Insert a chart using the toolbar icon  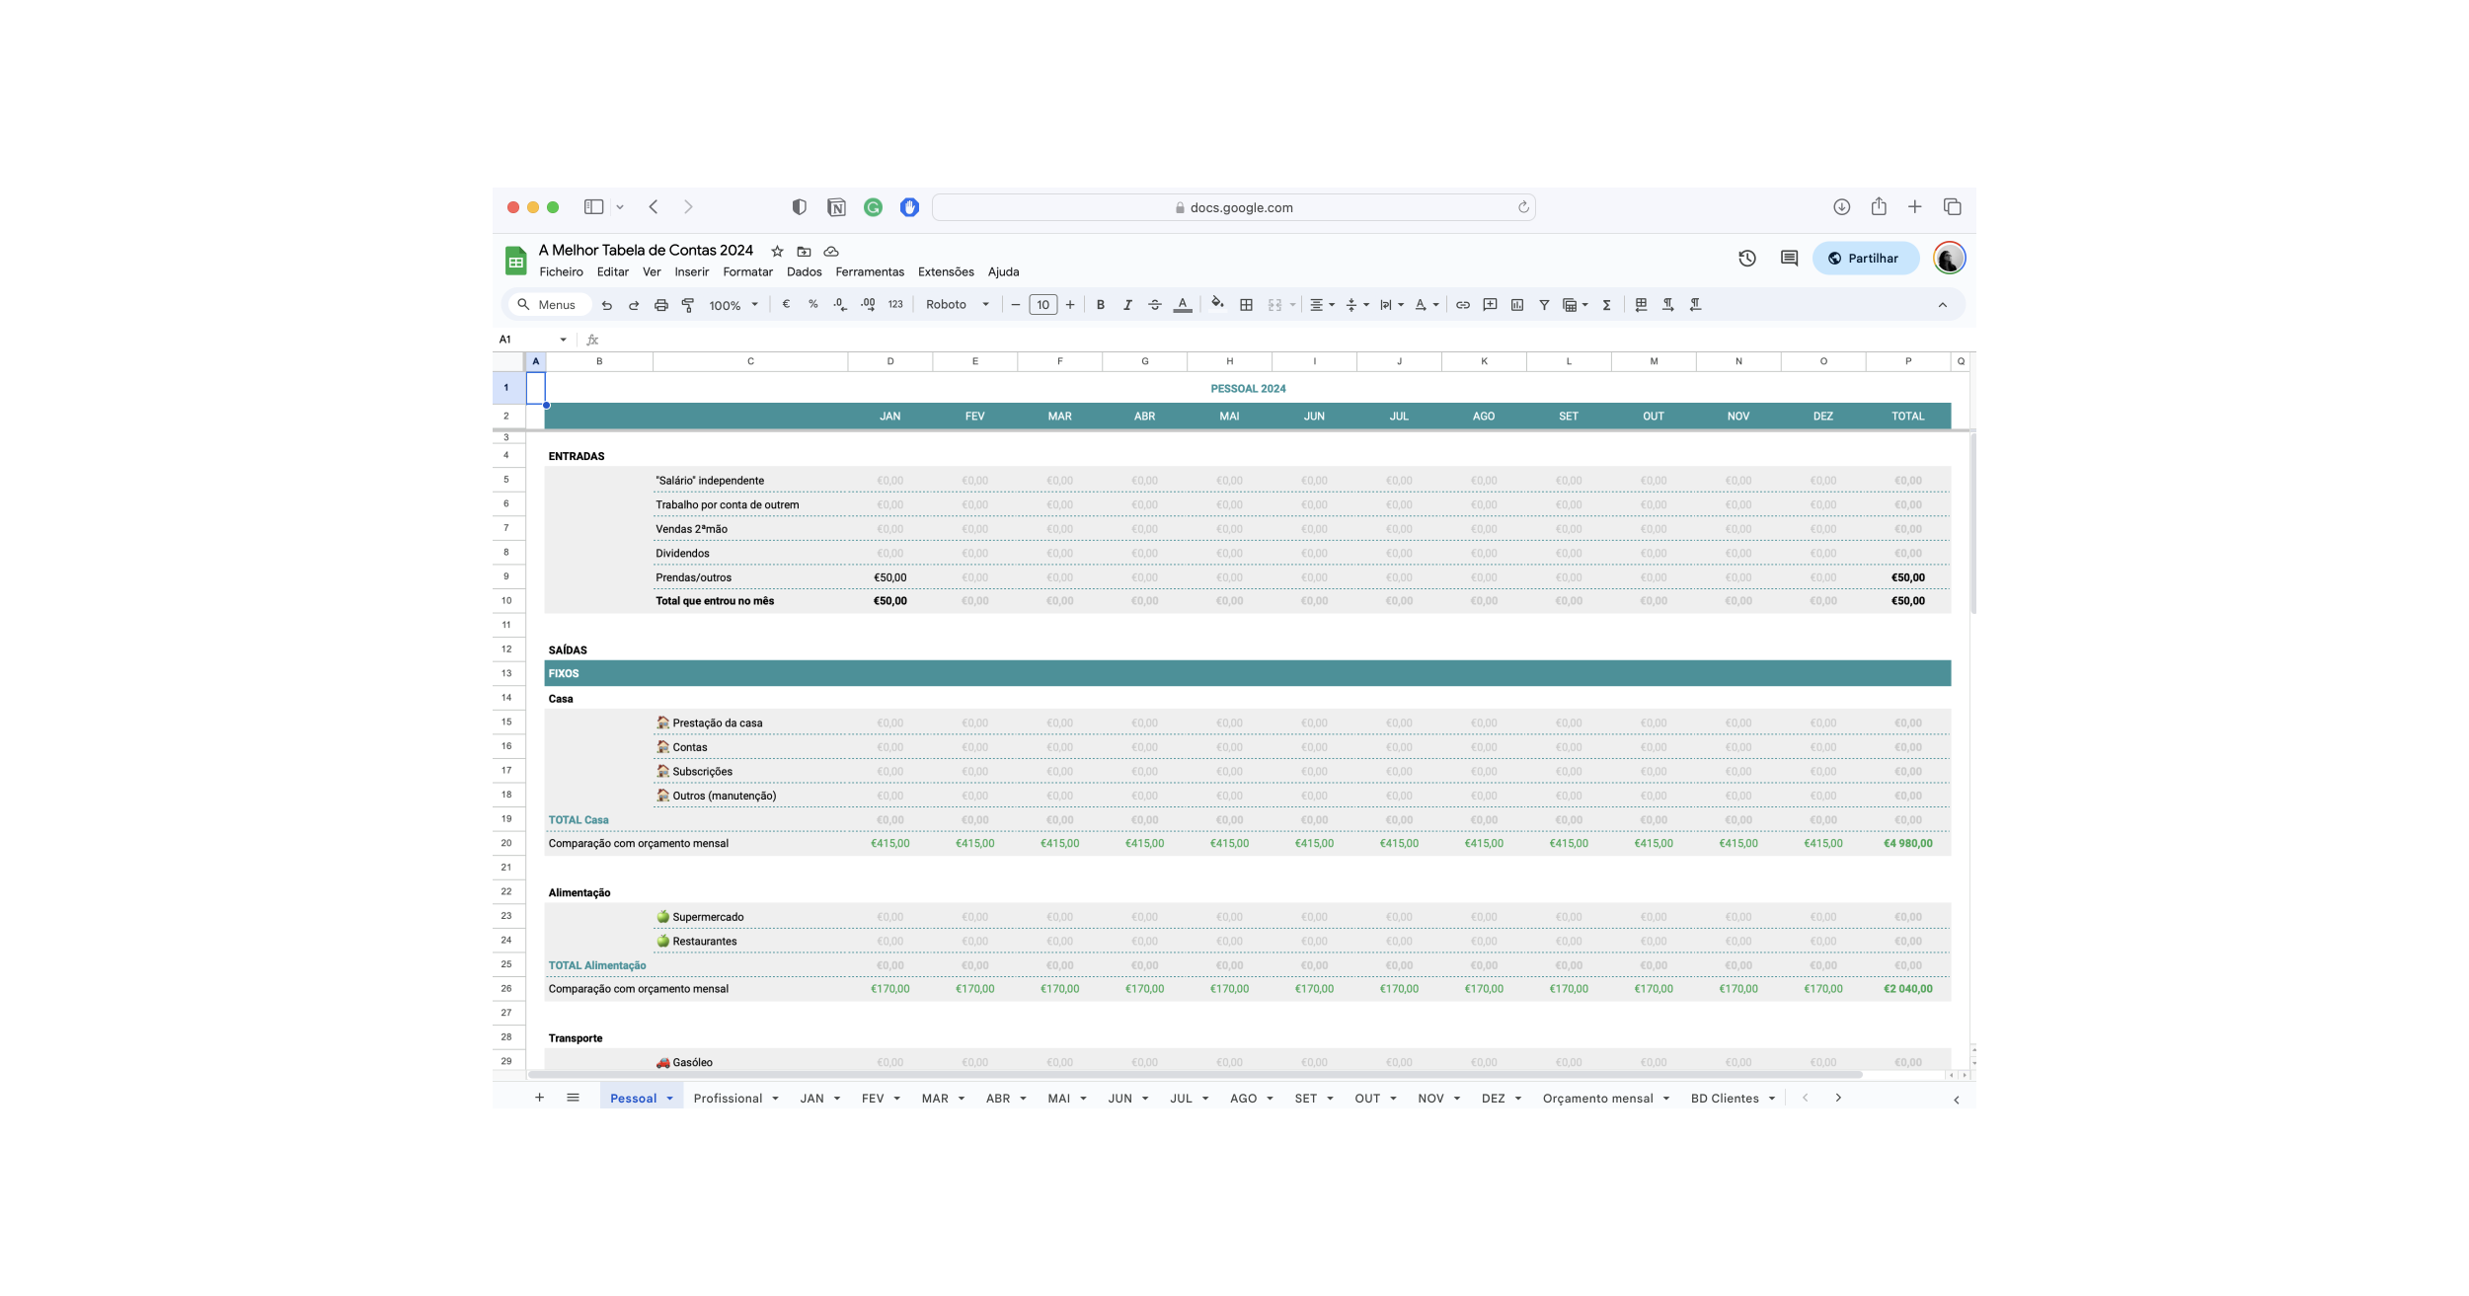[1517, 305]
